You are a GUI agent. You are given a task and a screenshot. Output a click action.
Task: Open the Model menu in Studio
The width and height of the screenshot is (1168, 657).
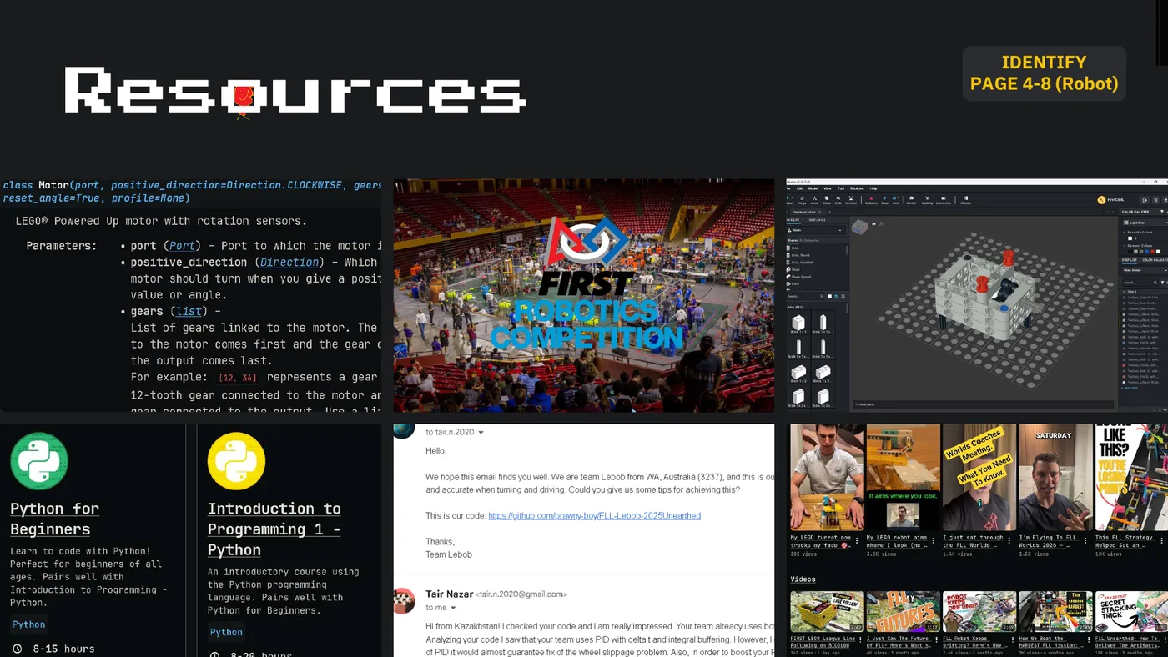click(813, 188)
